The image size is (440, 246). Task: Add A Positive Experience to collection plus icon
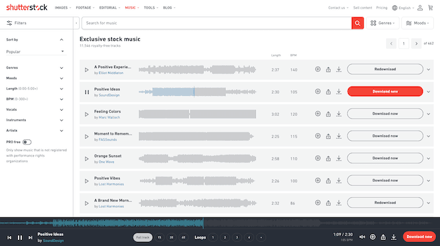pyautogui.click(x=317, y=69)
